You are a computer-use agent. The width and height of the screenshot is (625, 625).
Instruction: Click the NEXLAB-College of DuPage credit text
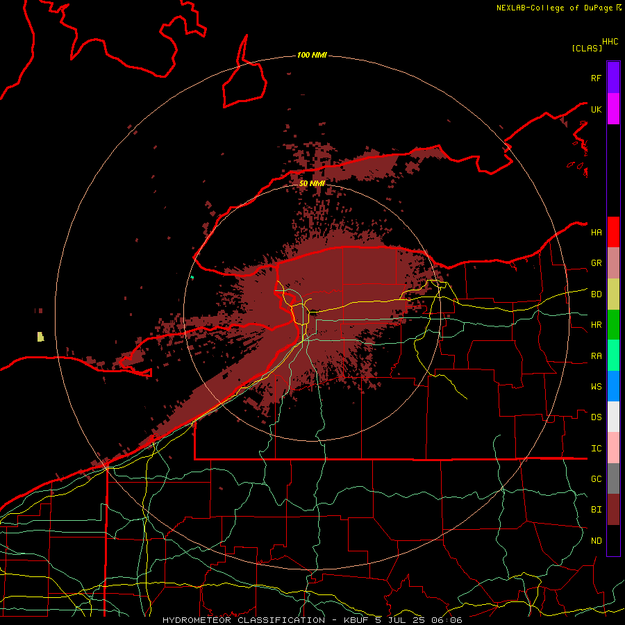pyautogui.click(x=556, y=8)
